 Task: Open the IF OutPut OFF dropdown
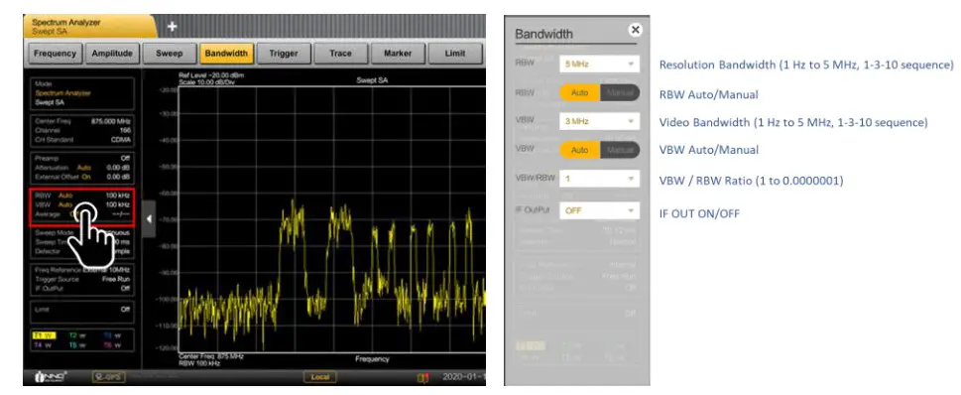click(599, 211)
